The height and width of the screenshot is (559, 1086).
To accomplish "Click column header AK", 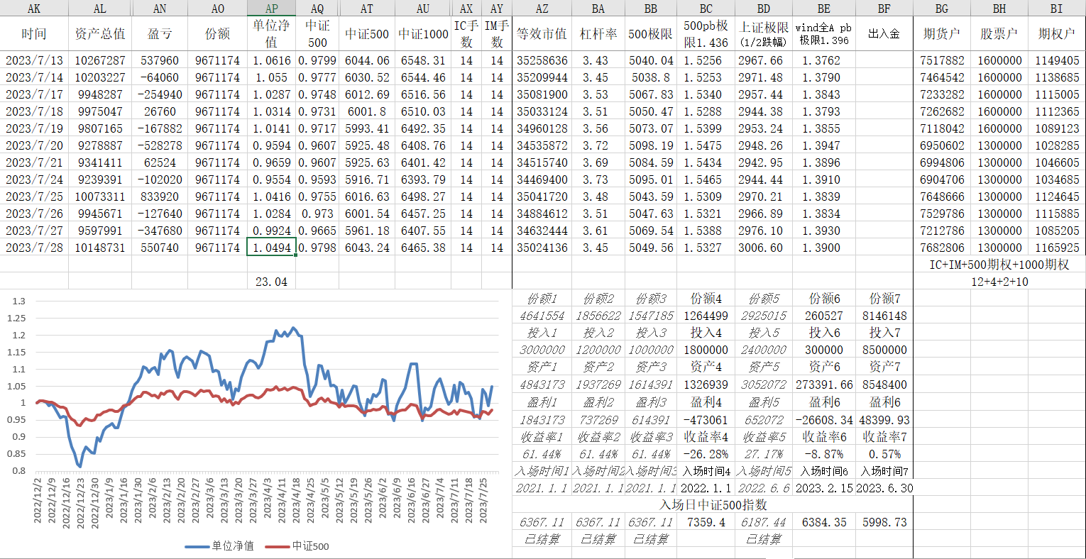I will pos(34,9).
